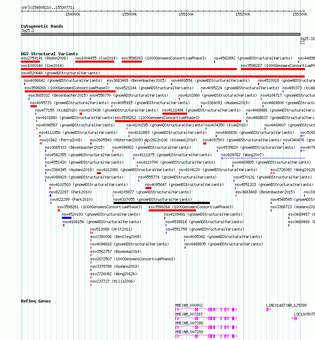Click the 3q25.31 band label
The height and width of the screenshot is (340, 315).
tap(307, 39)
